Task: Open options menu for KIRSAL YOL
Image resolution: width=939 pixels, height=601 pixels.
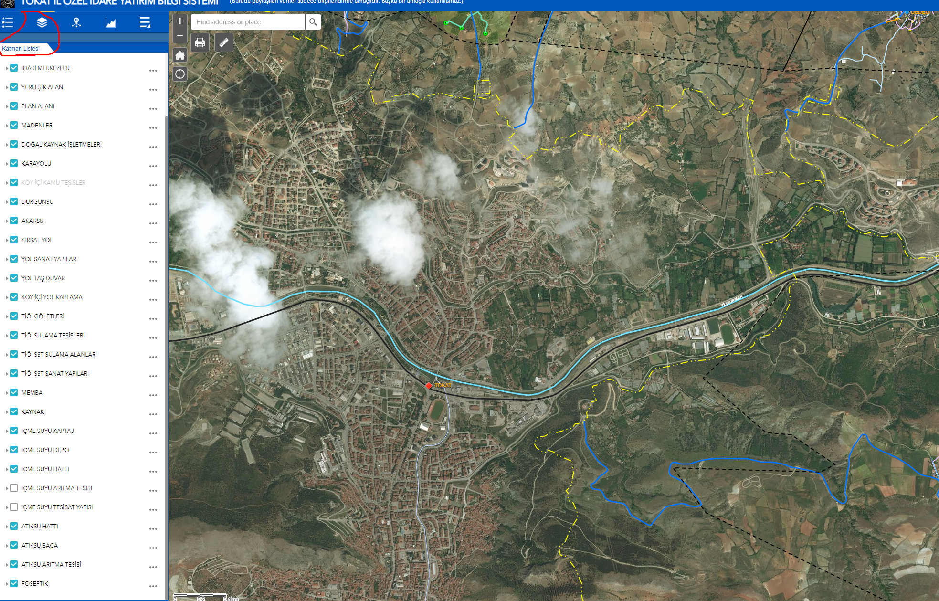Action: pyautogui.click(x=153, y=243)
